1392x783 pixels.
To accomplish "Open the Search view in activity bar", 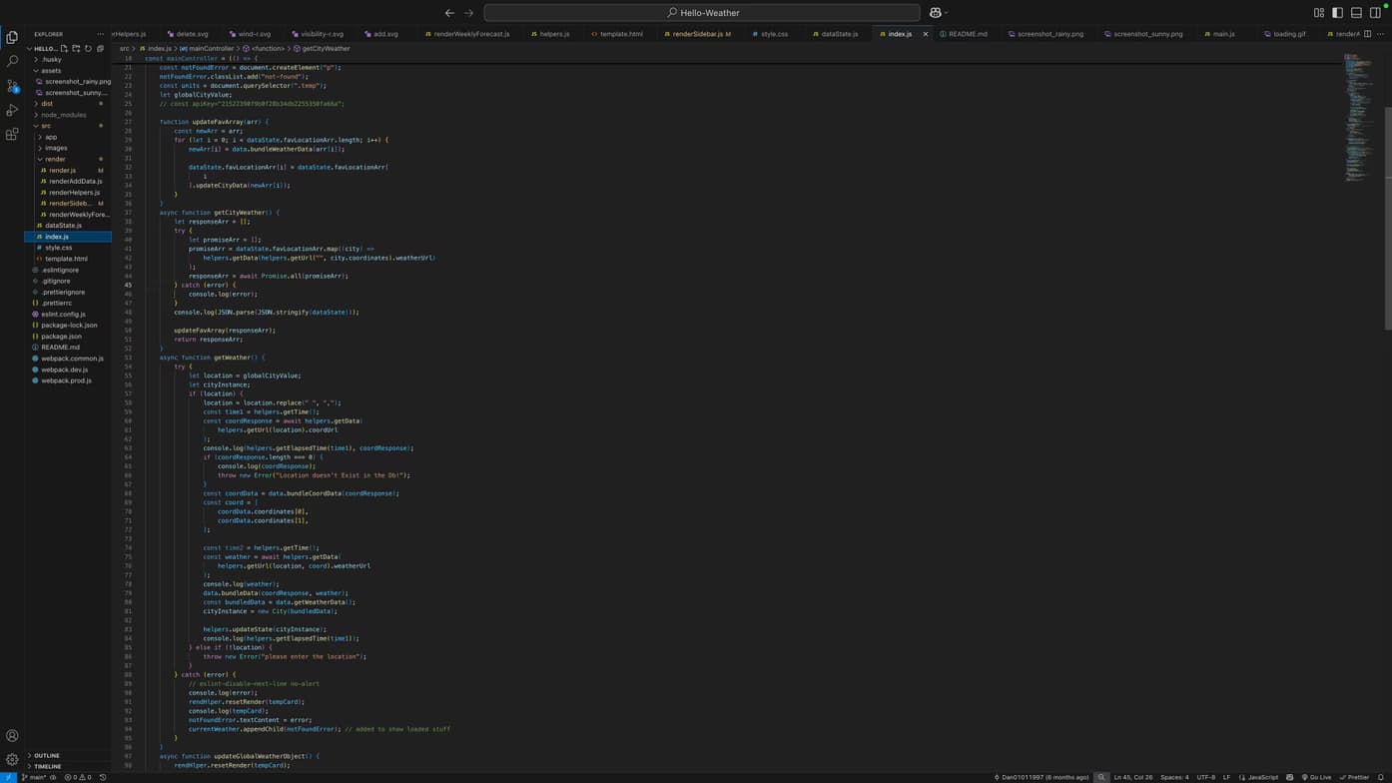I will tap(12, 61).
